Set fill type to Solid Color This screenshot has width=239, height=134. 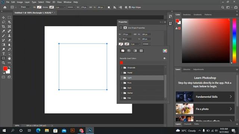(129, 51)
